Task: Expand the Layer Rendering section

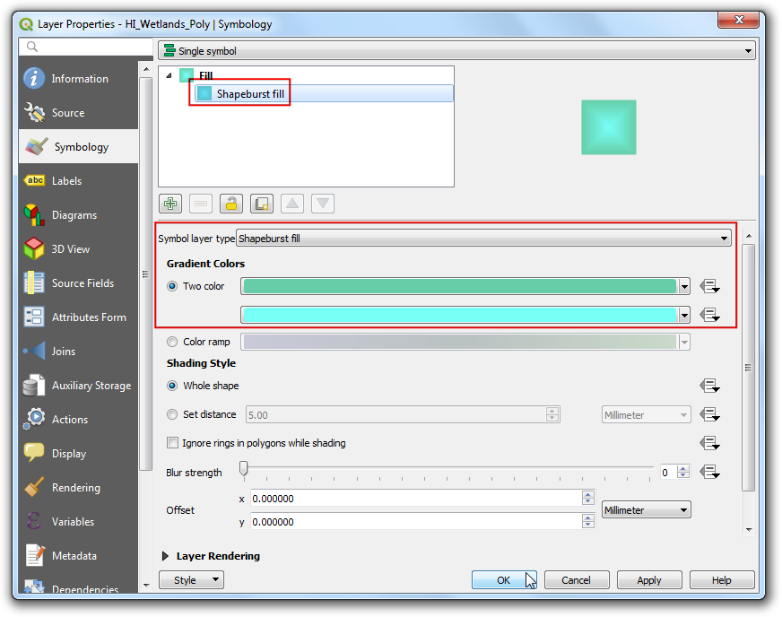Action: [165, 556]
